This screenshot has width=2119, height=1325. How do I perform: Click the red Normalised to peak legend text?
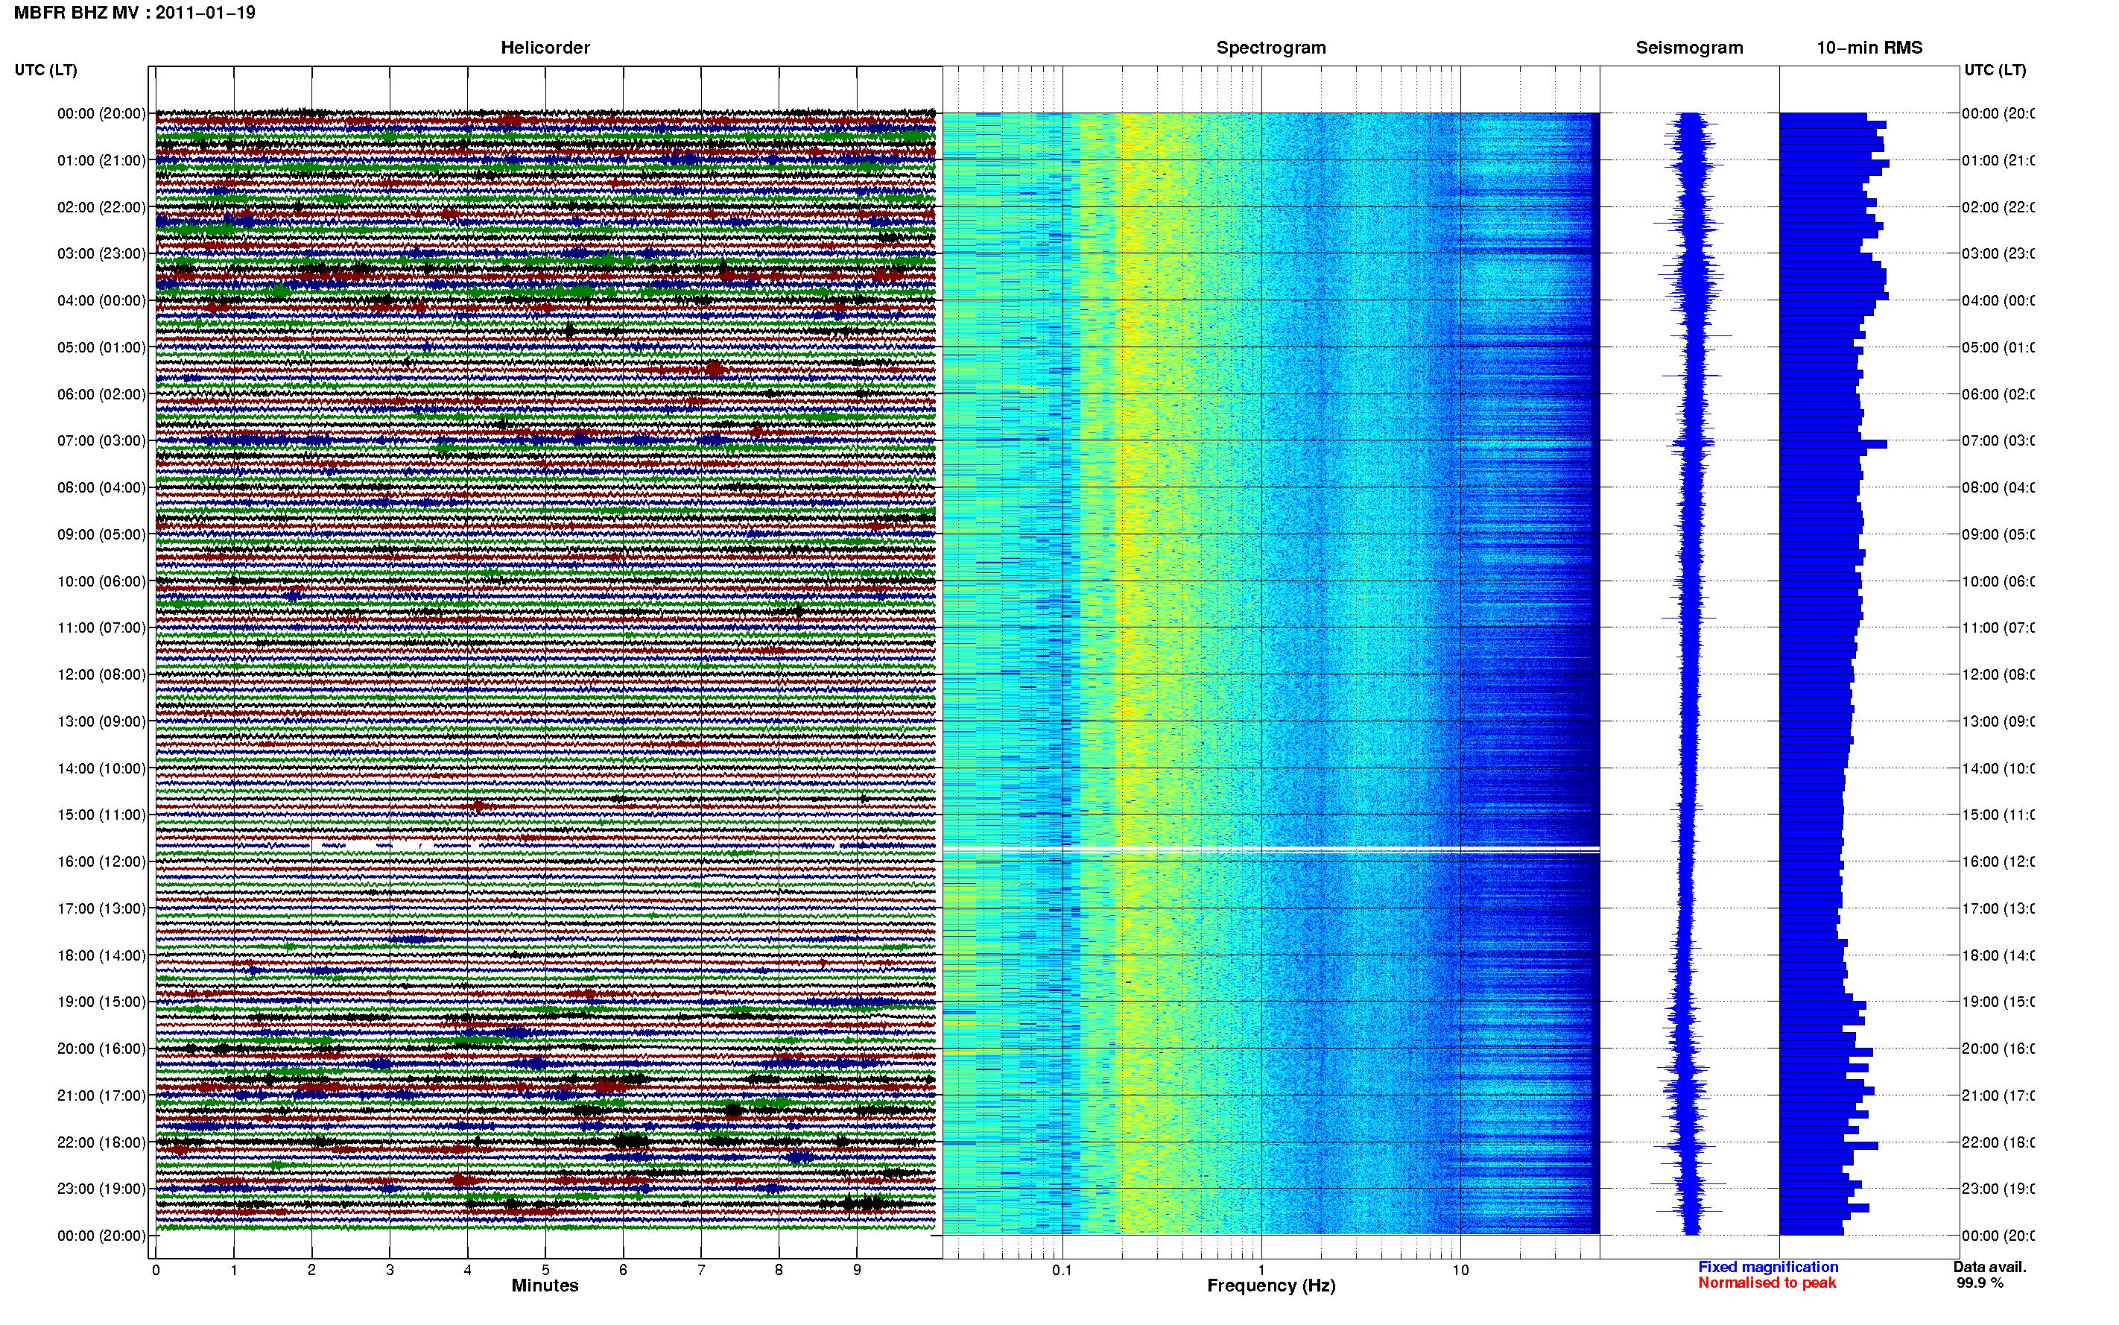tap(1767, 1283)
